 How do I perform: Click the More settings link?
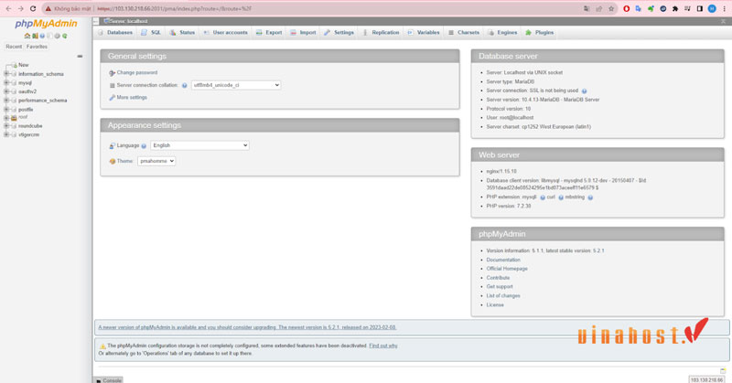(x=132, y=98)
